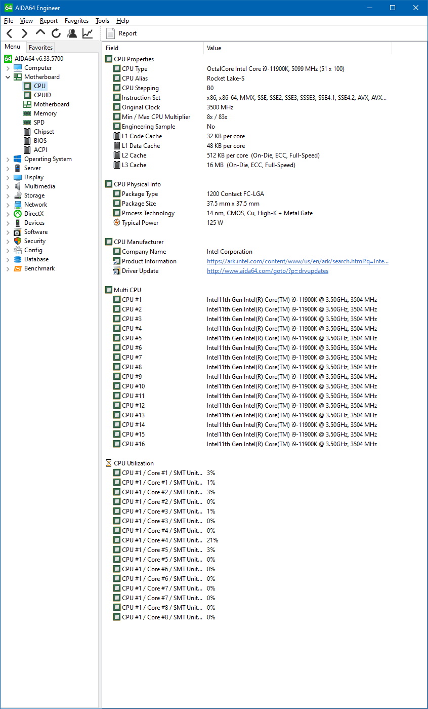The image size is (428, 709).
Task: Open the Help menu
Action: coord(122,21)
